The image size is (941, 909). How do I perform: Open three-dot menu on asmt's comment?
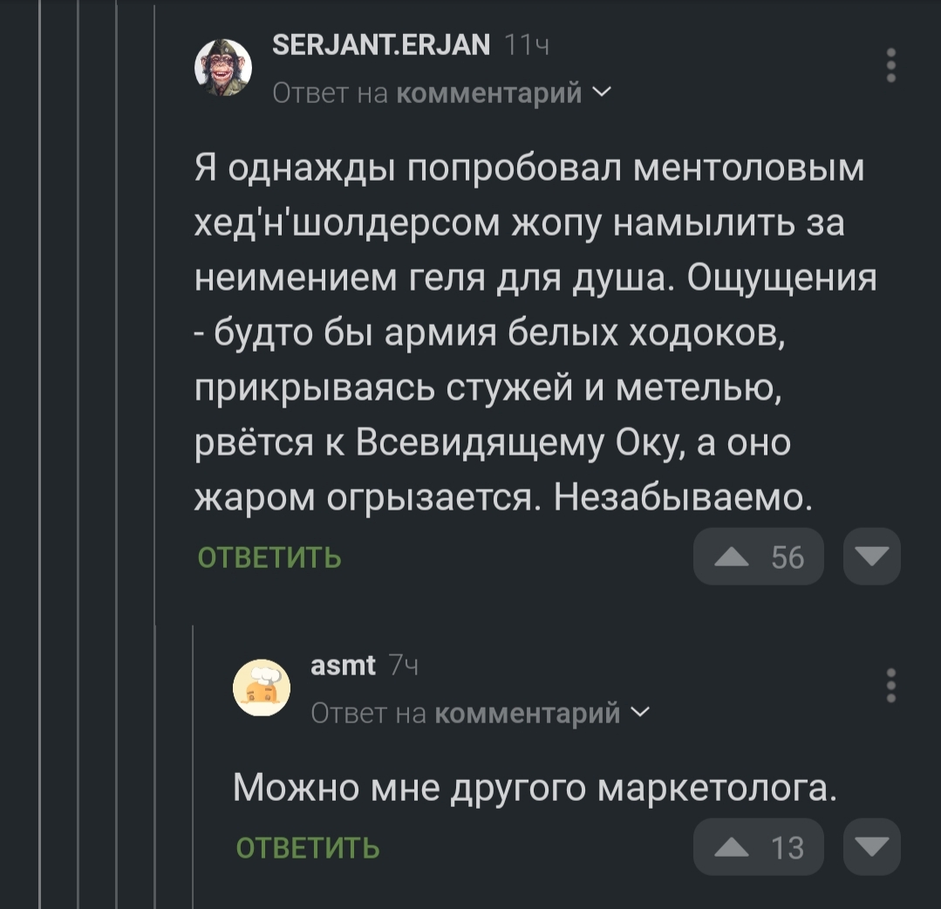pos(890,686)
